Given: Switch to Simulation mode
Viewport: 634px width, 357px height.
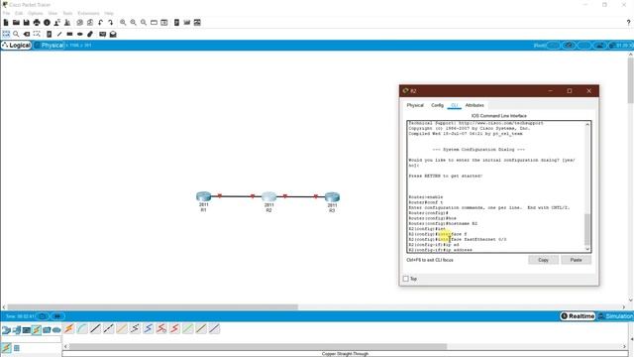Looking at the screenshot, I should tap(615, 316).
